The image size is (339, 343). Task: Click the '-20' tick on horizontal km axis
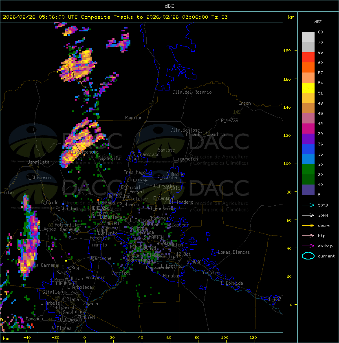[x=55, y=338]
